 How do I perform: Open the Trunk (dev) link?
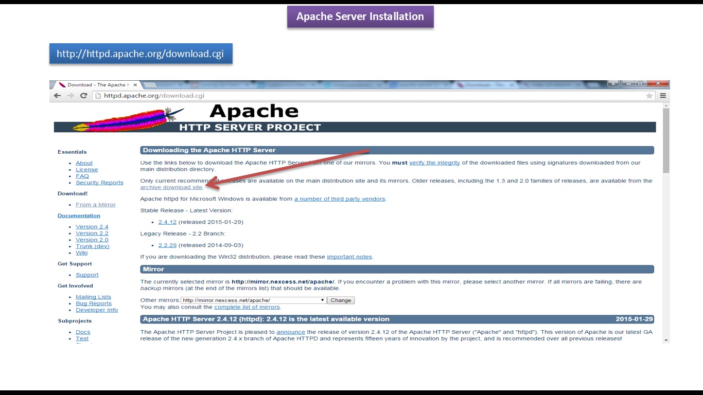pos(92,246)
